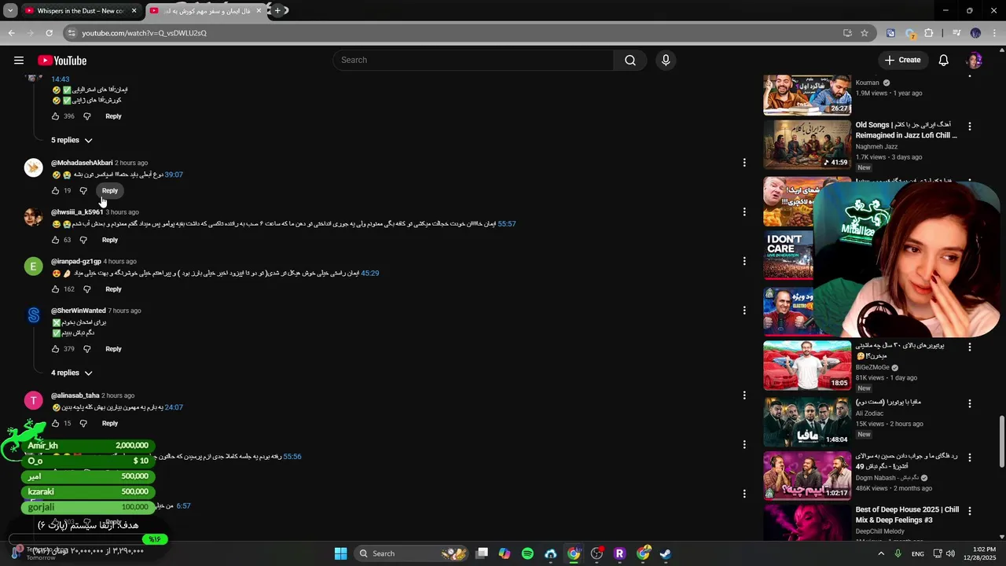This screenshot has width=1006, height=566.
Task: Click the Chrome address bar URL
Action: pos(145,33)
